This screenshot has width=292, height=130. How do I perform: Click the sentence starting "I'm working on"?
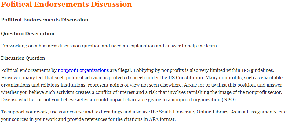tap(109, 46)
